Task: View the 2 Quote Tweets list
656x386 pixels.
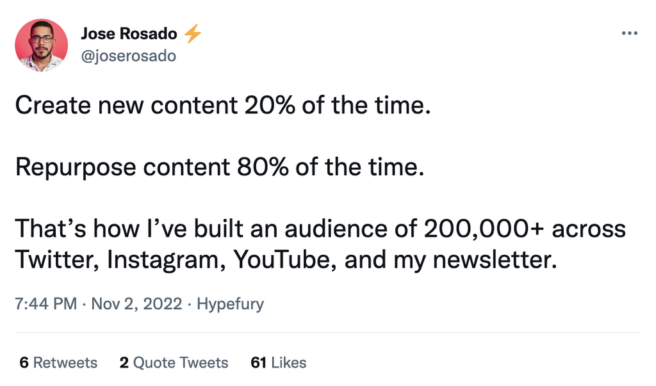Action: point(174,363)
